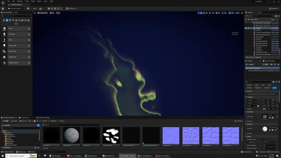Click the viewport options hamburger icon
The image size is (281, 158).
point(35,13)
